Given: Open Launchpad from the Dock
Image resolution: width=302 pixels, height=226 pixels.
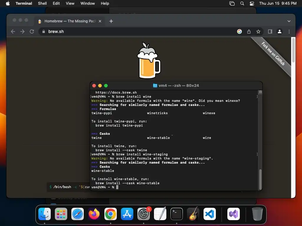Looking at the screenshot, I should (x=61, y=214).
